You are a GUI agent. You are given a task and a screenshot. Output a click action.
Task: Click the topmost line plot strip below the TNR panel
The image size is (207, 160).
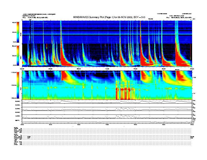click(x=107, y=102)
